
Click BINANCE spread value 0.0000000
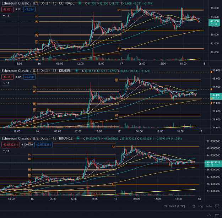pos(27,145)
